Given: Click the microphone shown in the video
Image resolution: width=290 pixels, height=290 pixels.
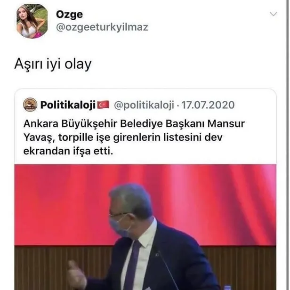Looking at the screenshot, I should point(167,268).
